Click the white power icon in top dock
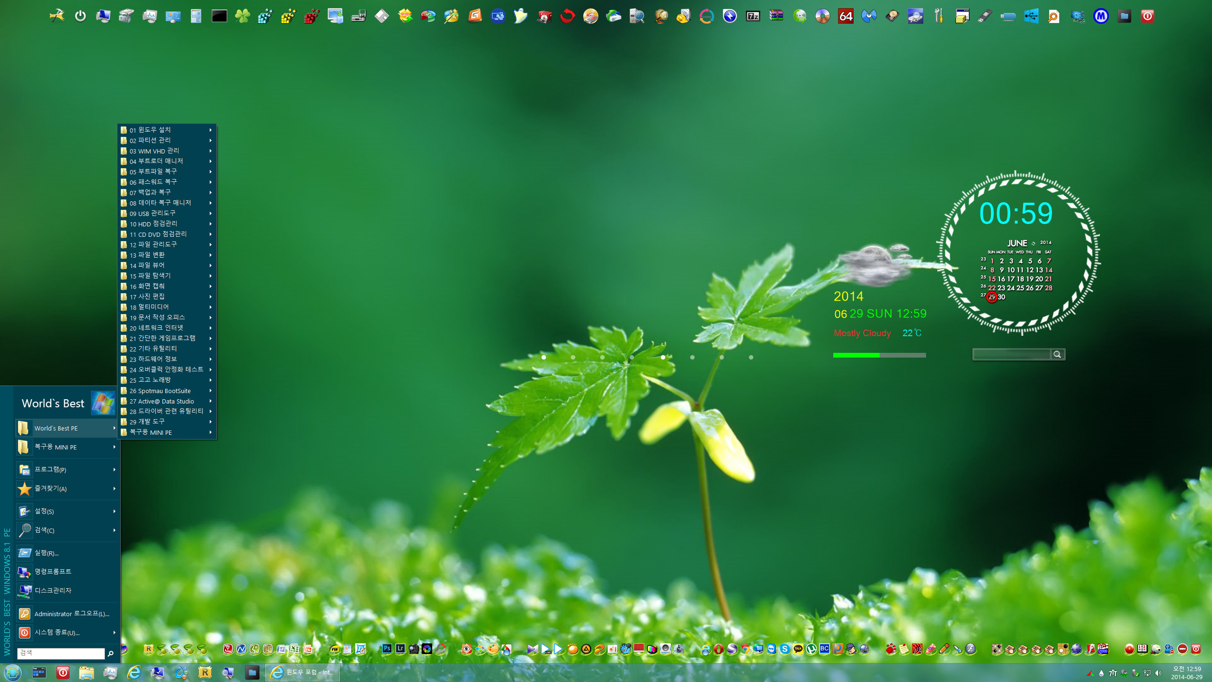Screen dimensions: 1212x682 (x=80, y=16)
